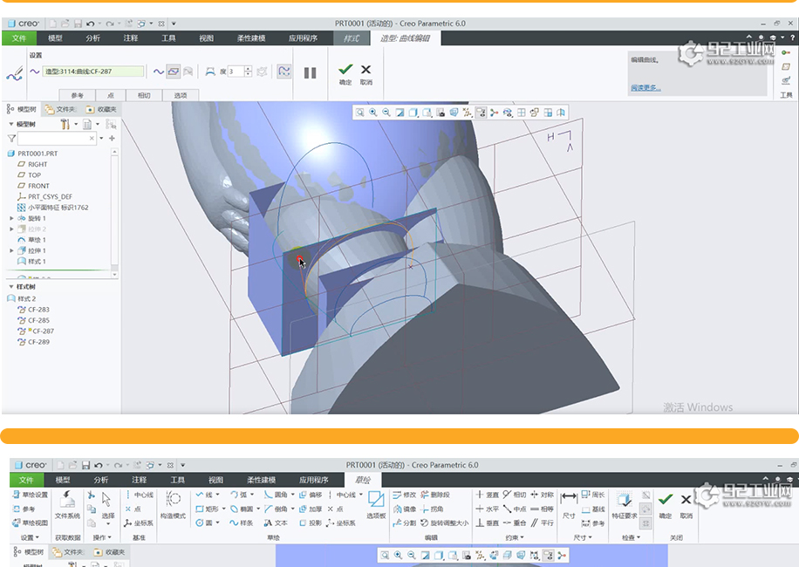
Task: Select the 椭圆 ellipse sketch tool
Action: pos(242,509)
